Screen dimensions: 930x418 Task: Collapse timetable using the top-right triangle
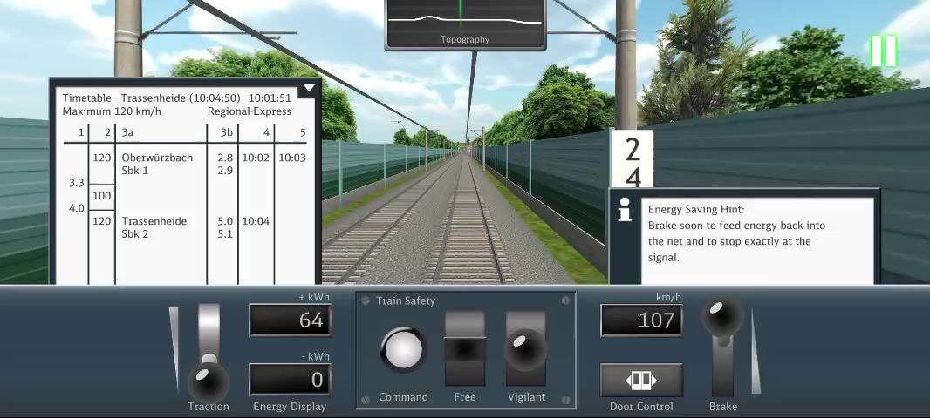[308, 89]
